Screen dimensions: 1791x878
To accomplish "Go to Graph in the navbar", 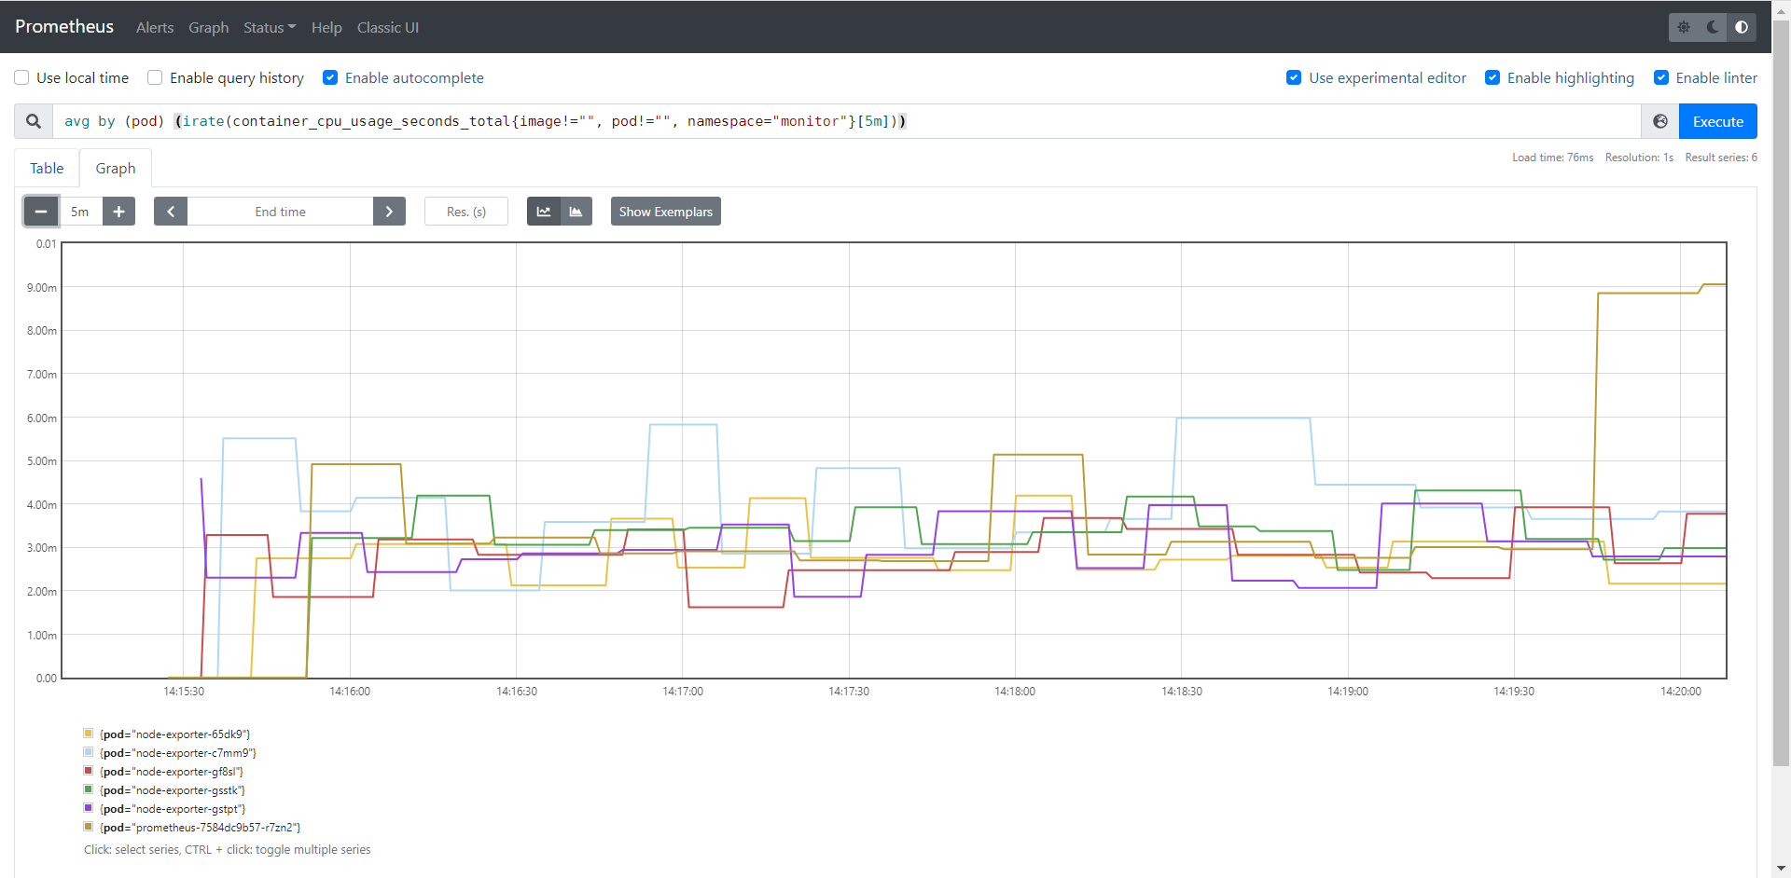I will tap(208, 27).
